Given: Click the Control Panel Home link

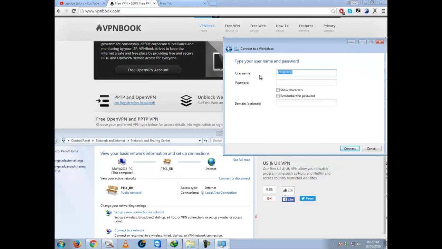Looking at the screenshot, I should coord(66,151).
